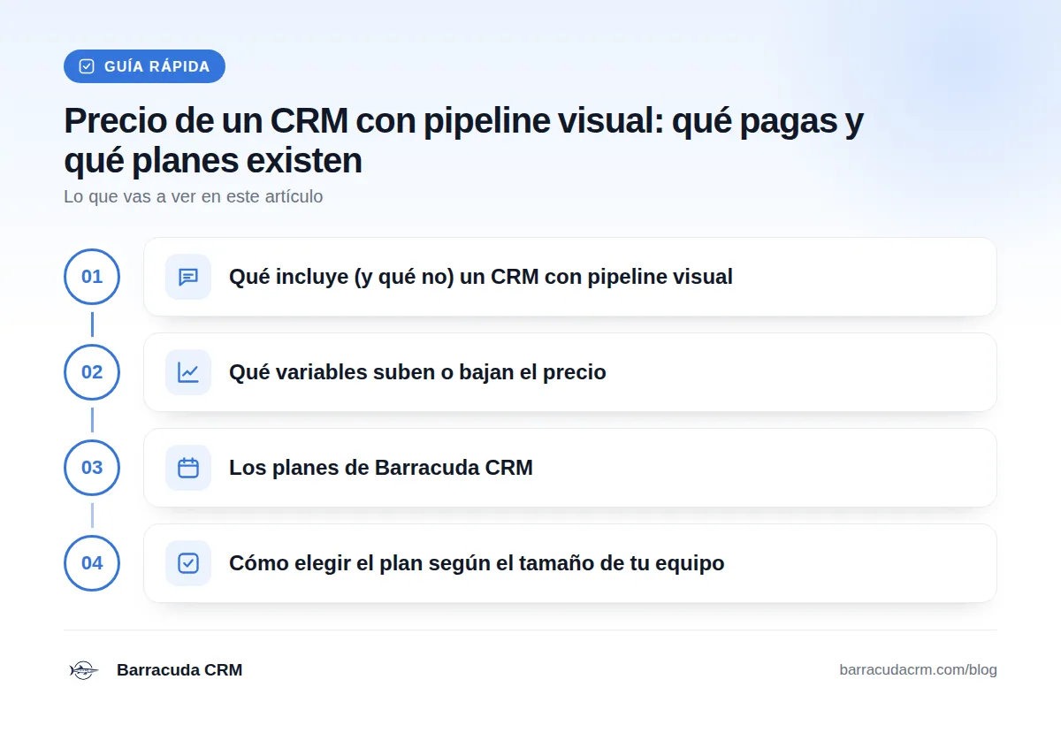Select step circle 03
The height and width of the screenshot is (733, 1061).
[x=92, y=468]
